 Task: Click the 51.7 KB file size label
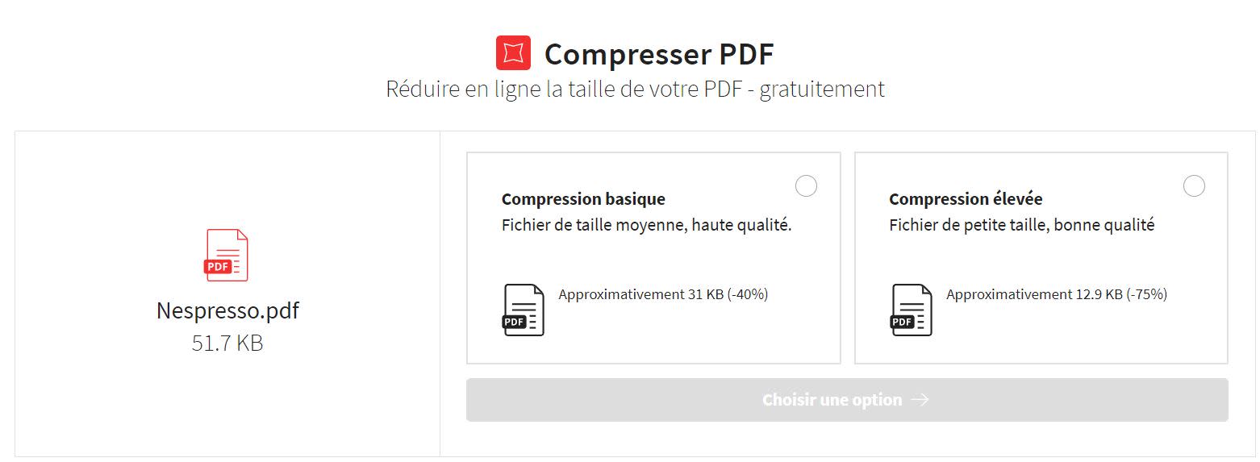pos(227,343)
